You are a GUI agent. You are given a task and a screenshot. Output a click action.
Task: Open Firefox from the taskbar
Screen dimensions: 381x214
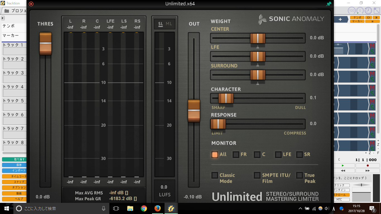pyautogui.click(x=157, y=208)
